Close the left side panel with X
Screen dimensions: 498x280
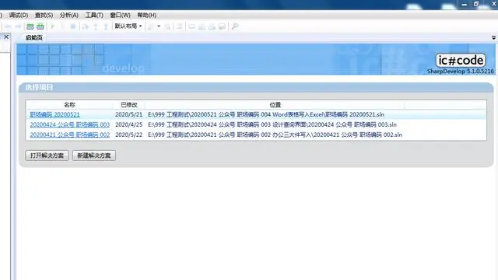[6, 37]
